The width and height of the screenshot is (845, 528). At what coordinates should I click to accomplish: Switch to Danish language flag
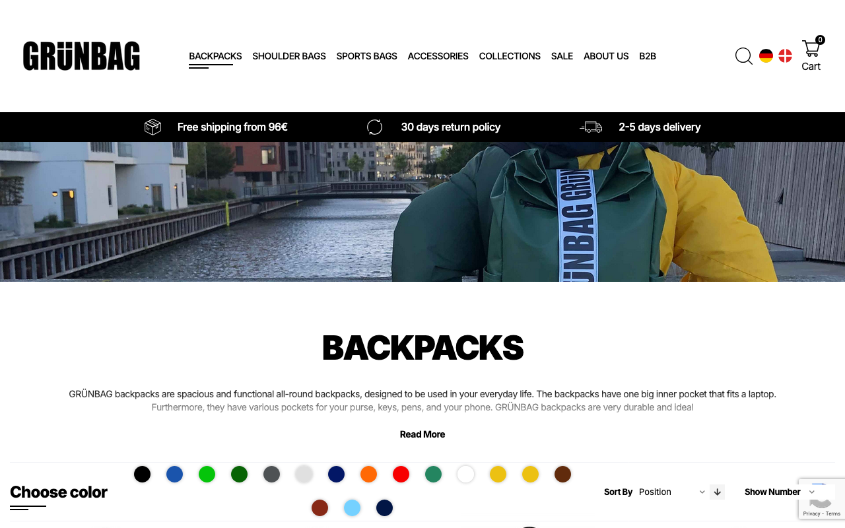785,56
